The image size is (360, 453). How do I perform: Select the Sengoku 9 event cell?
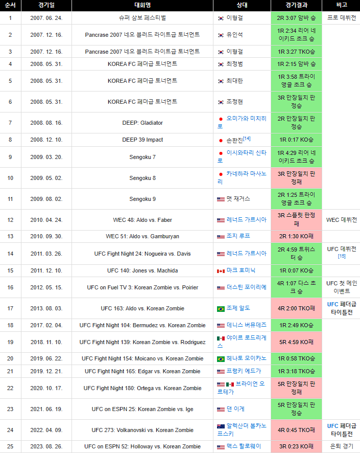pyautogui.click(x=142, y=199)
